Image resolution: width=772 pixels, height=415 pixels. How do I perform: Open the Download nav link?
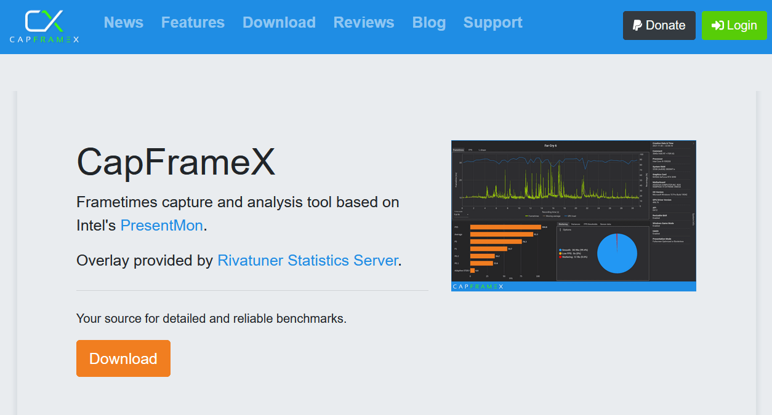[x=279, y=23]
